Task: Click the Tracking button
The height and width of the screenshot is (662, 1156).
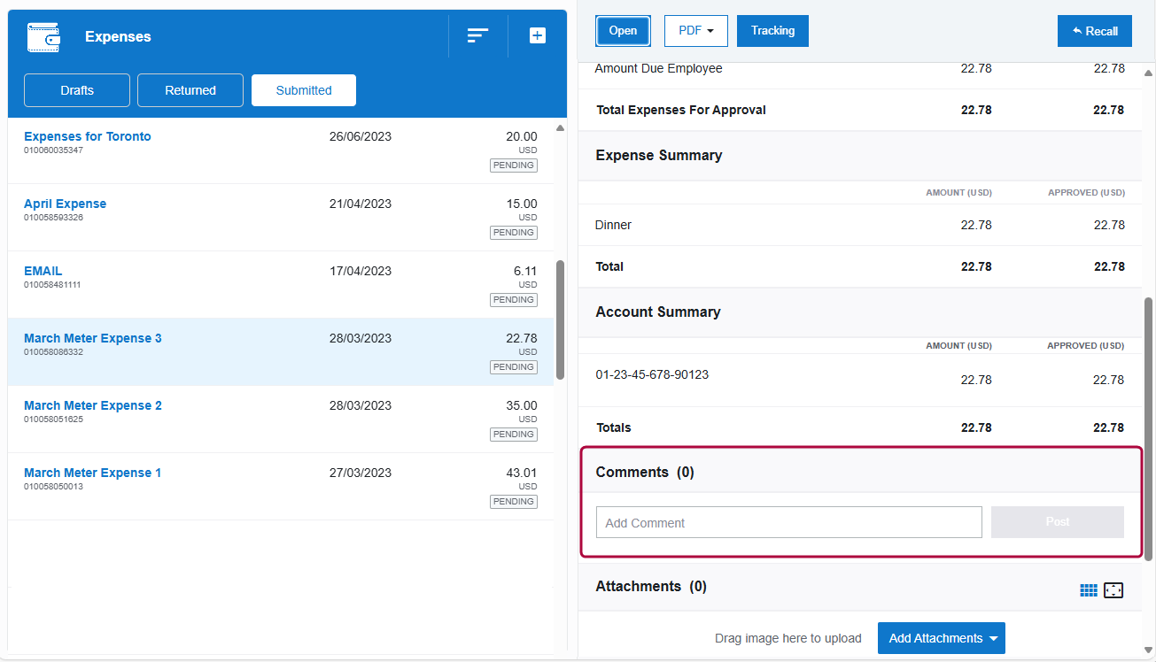Action: click(x=772, y=31)
